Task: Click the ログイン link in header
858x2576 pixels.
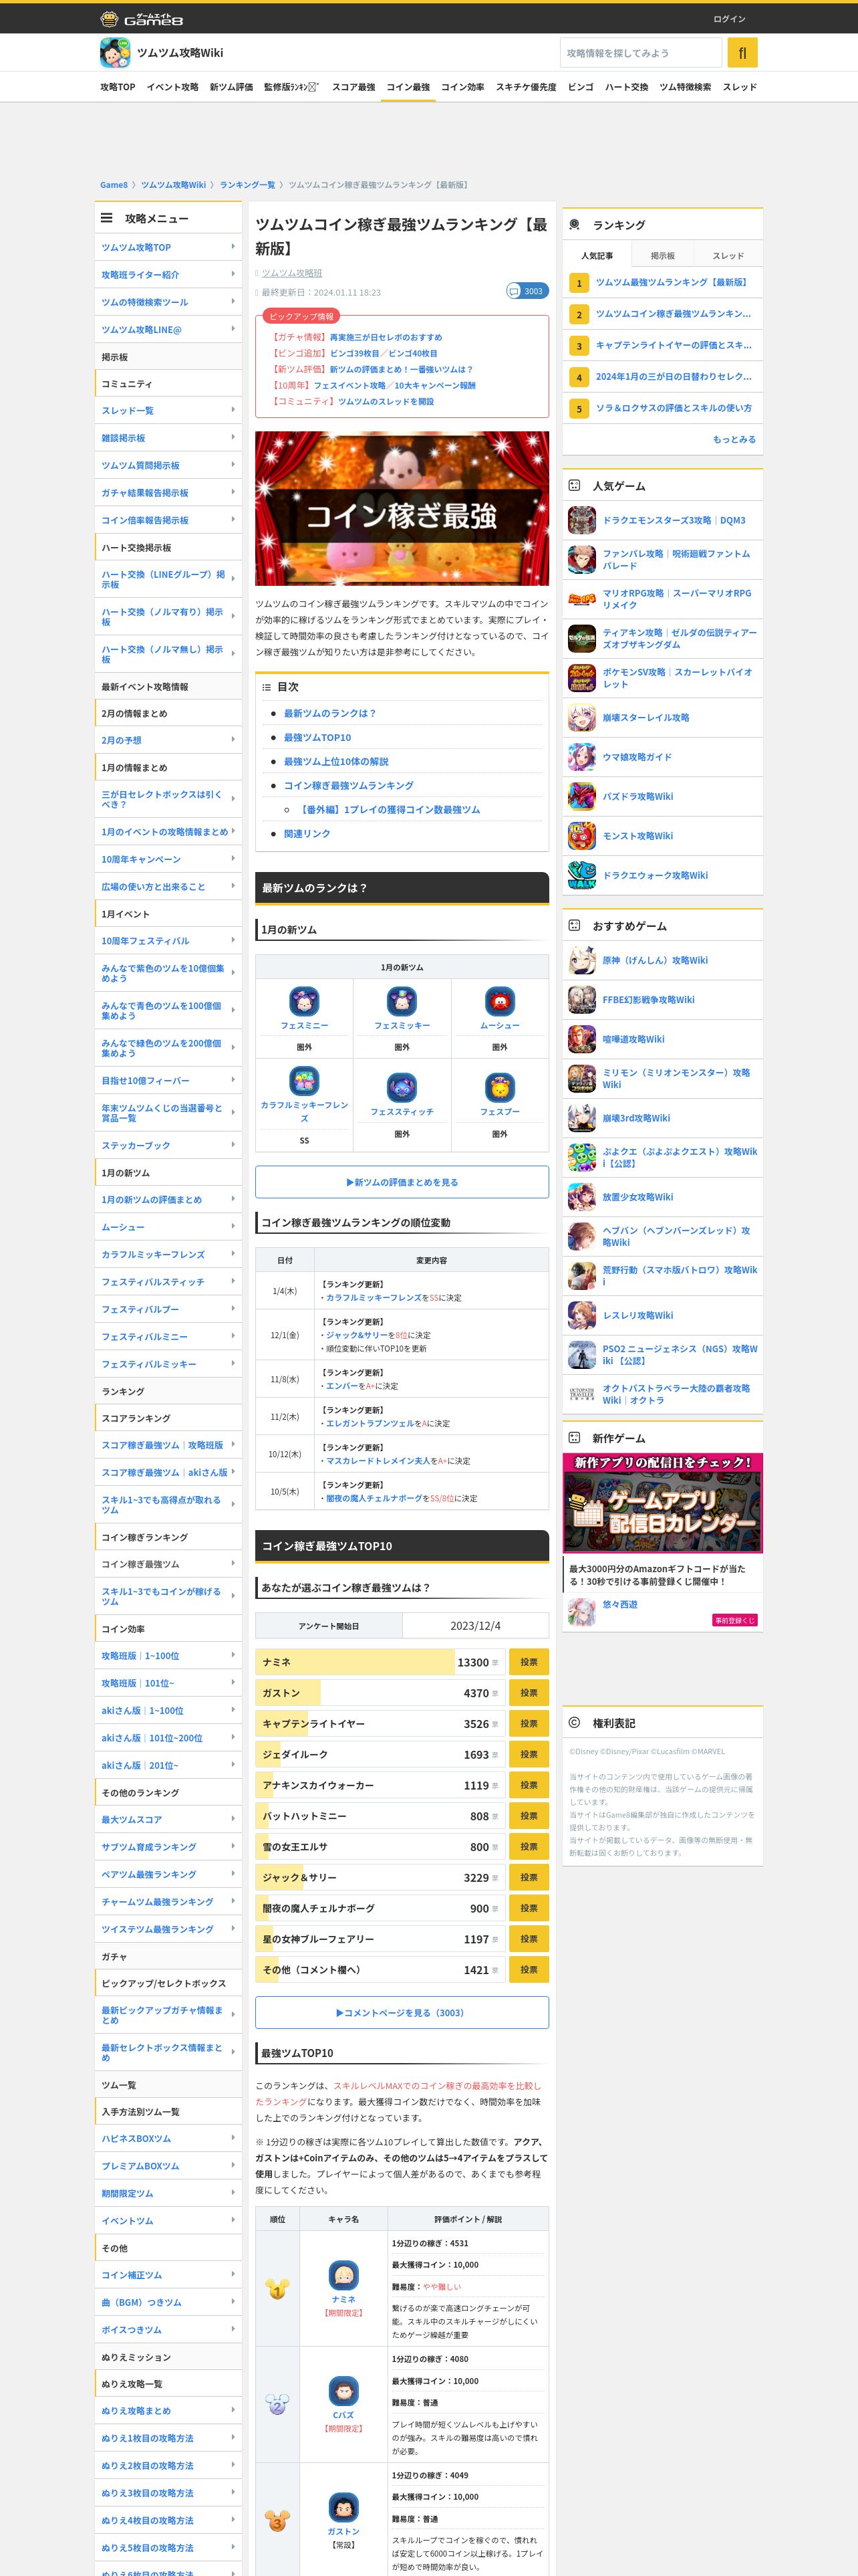Action: pyautogui.click(x=729, y=19)
